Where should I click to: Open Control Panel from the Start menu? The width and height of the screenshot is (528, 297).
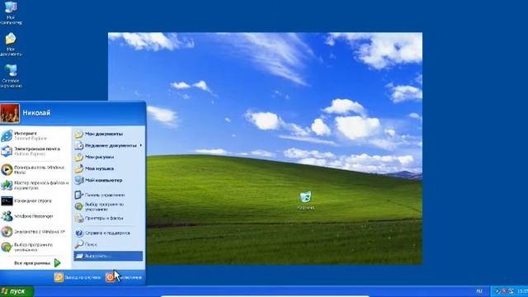coord(108,195)
